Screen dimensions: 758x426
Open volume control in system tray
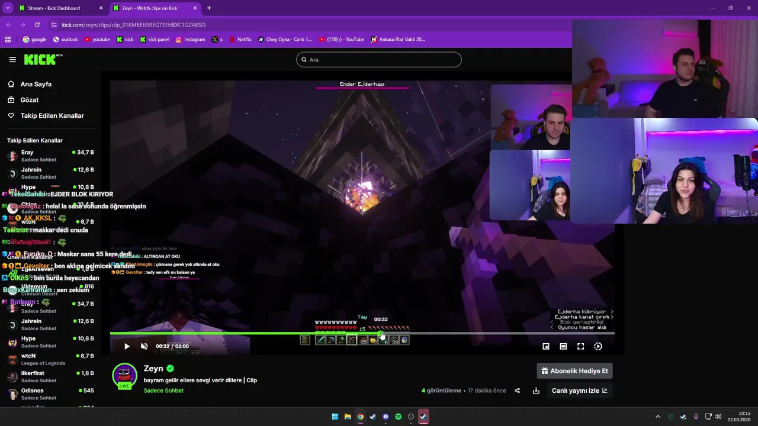click(x=718, y=417)
